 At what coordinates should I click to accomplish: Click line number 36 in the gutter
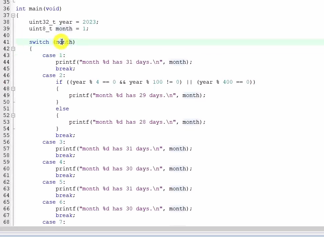tap(6, 9)
